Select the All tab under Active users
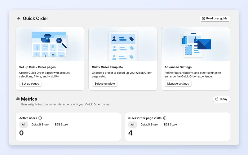This screenshot has width=248, height=155. pyautogui.click(x=24, y=125)
